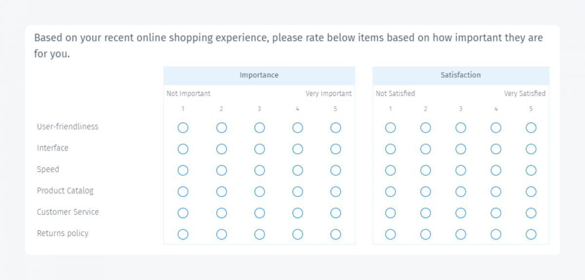Screen dimensions: 585x280
Task: Set Speed importance to 5
Action: [335, 170]
